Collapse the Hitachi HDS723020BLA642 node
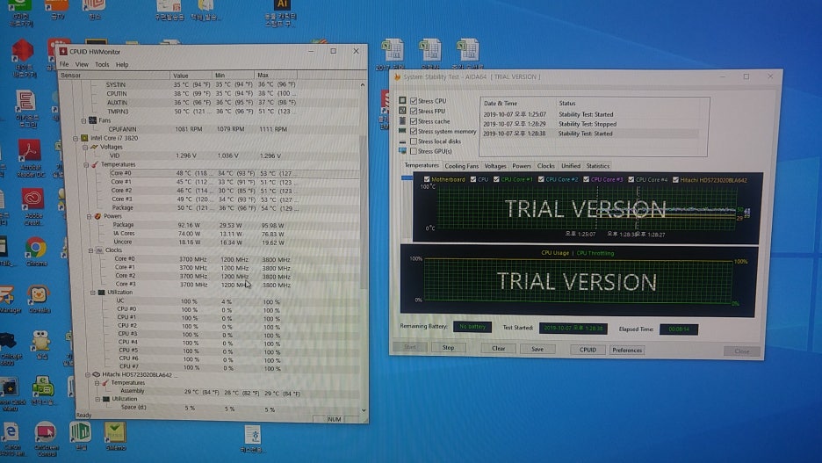The width and height of the screenshot is (822, 463). tap(88, 375)
